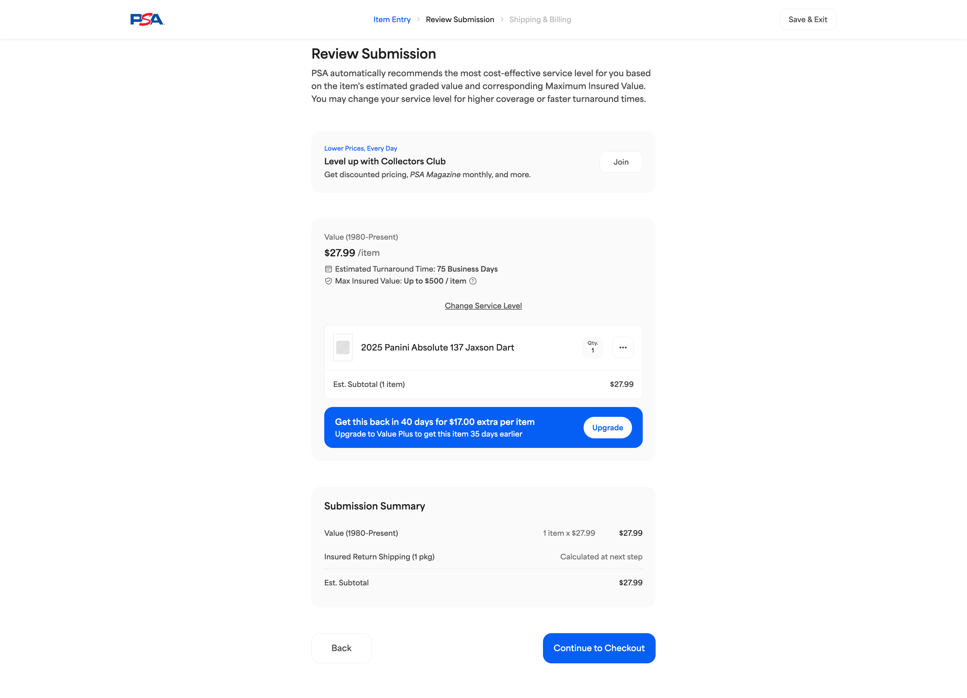Viewport: 967px width, 698px height.
Task: Navigate to Item Entry step
Action: (392, 19)
